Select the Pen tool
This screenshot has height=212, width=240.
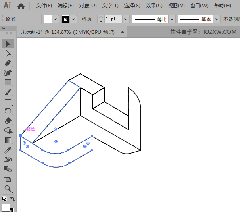8,63
